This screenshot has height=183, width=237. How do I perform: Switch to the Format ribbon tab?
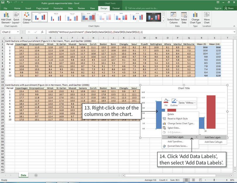pyautogui.click(x=116, y=8)
